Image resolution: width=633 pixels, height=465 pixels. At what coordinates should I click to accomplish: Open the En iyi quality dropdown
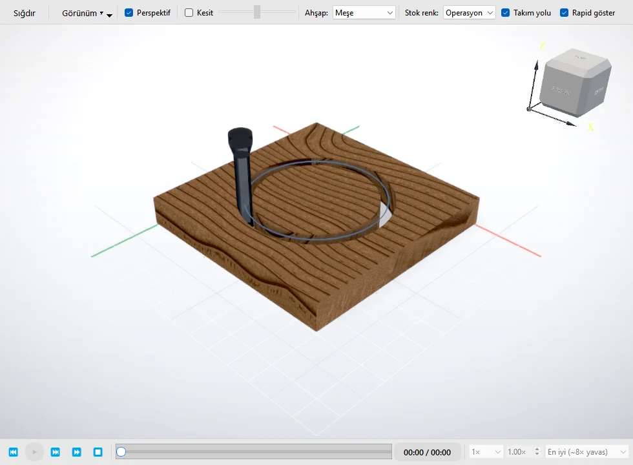pyautogui.click(x=586, y=452)
